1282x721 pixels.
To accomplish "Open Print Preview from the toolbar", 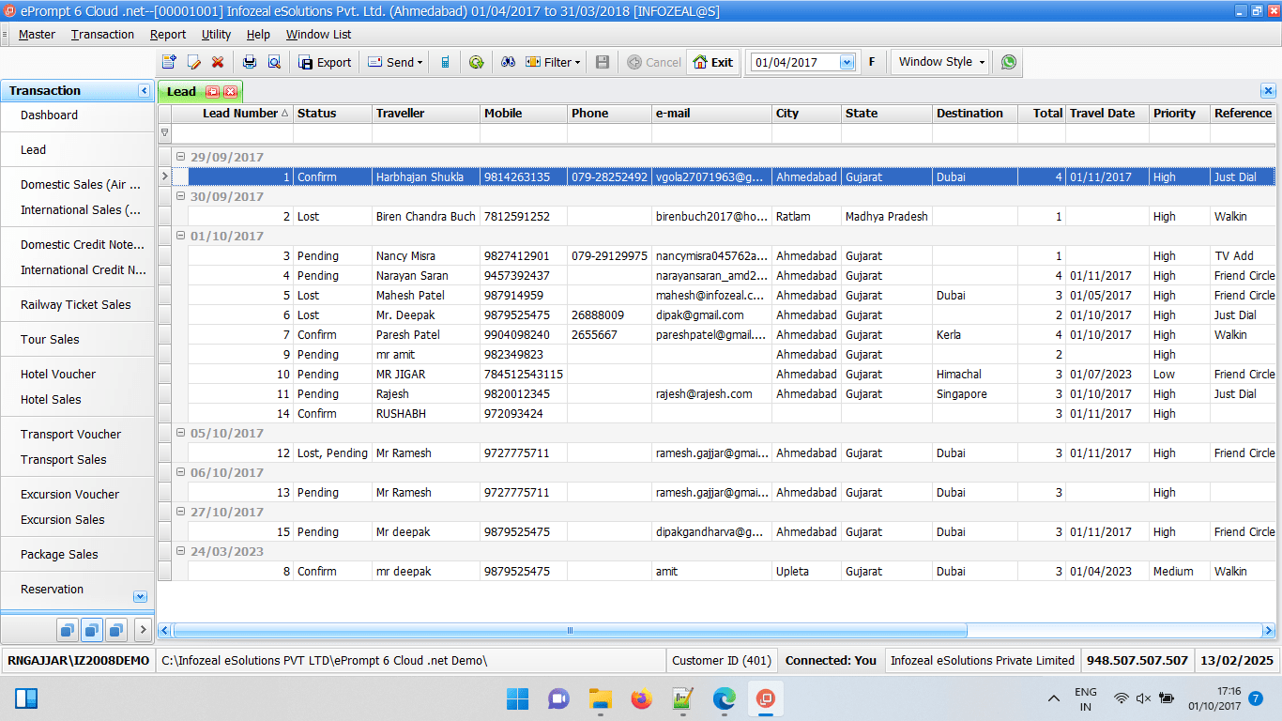I will pyautogui.click(x=274, y=62).
